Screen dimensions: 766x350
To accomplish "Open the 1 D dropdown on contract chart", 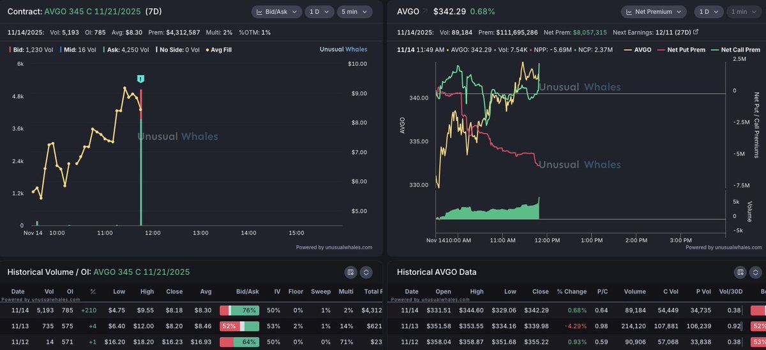I will (x=318, y=11).
